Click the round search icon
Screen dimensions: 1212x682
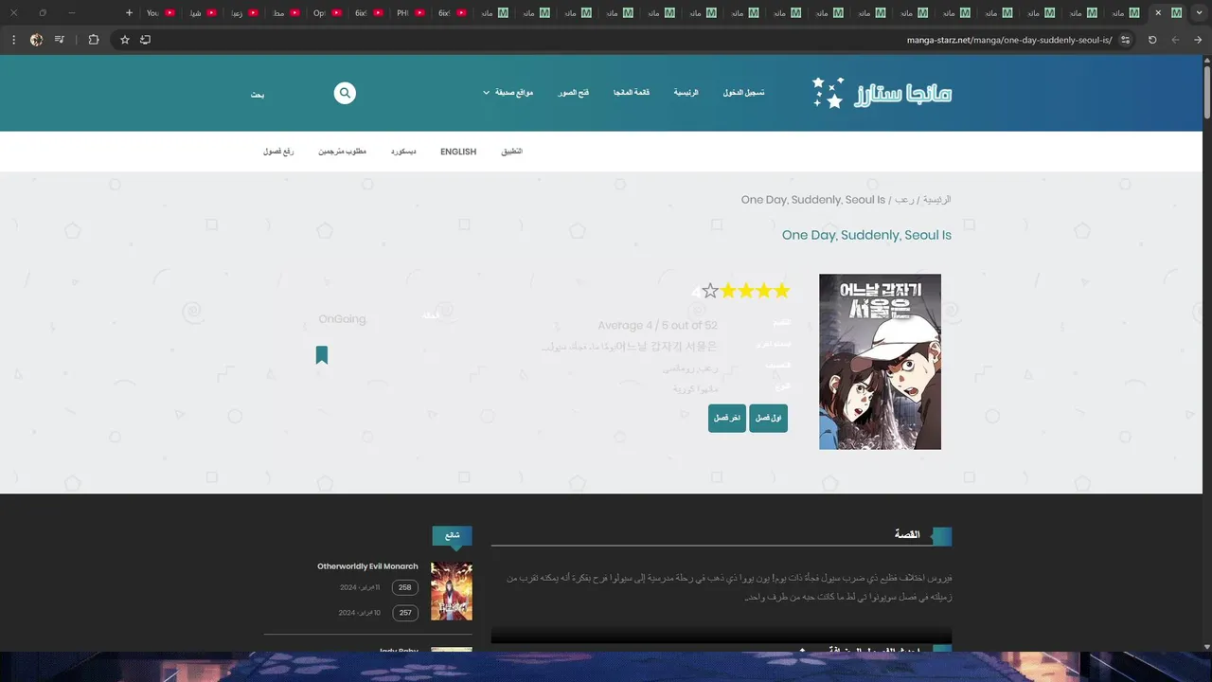345,93
